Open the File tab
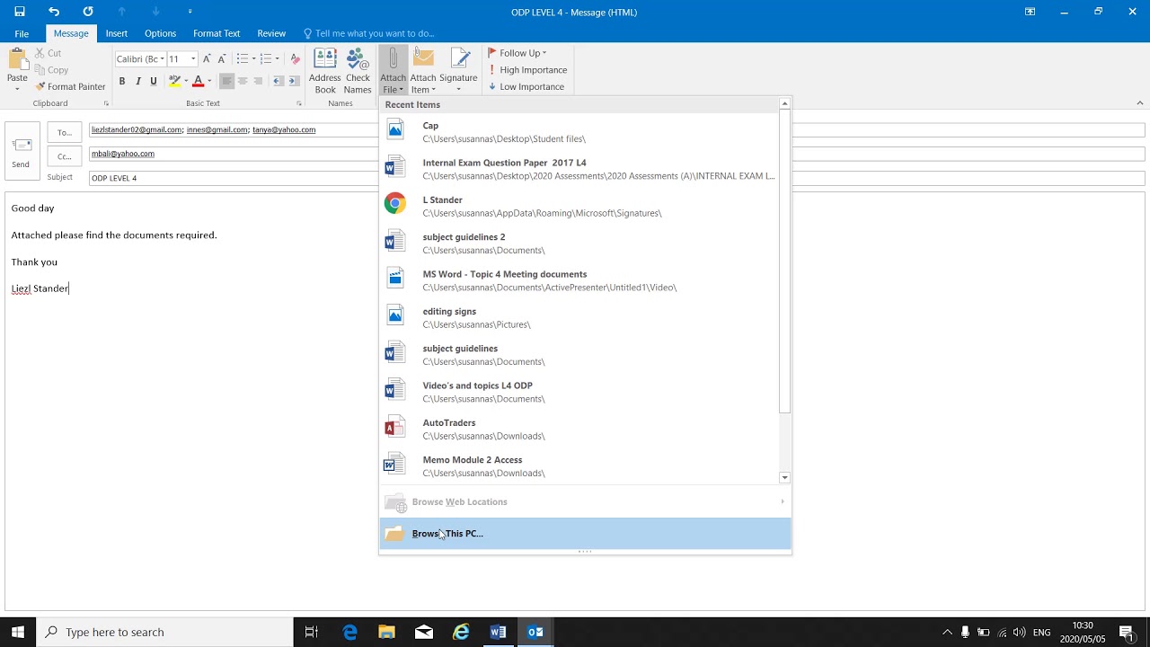 [x=22, y=33]
